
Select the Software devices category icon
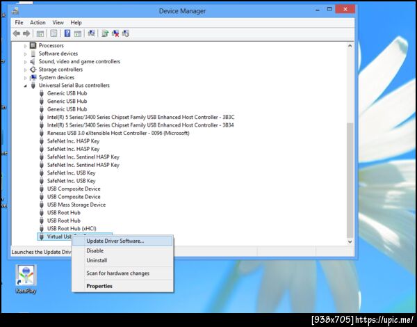(x=33, y=54)
